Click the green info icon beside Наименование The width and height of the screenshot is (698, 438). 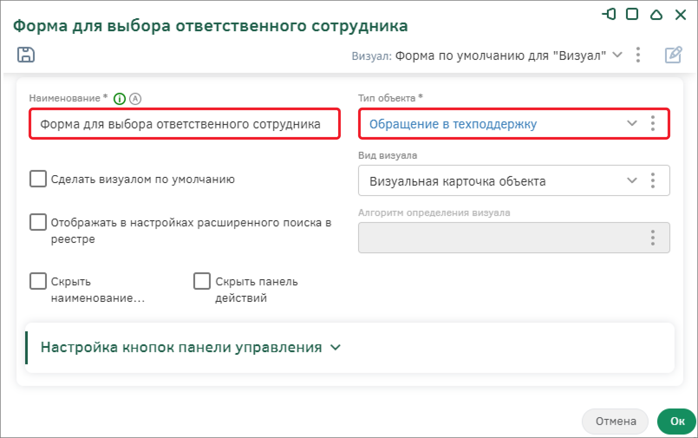119,99
